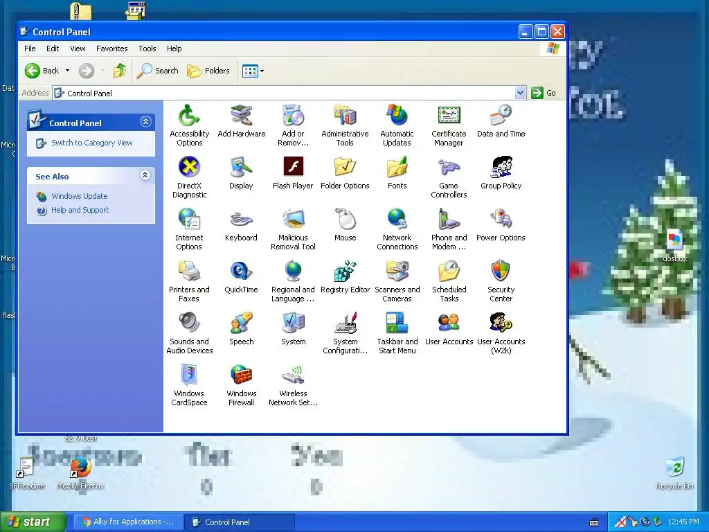
Task: Click Switch to Category View link
Action: tap(92, 143)
